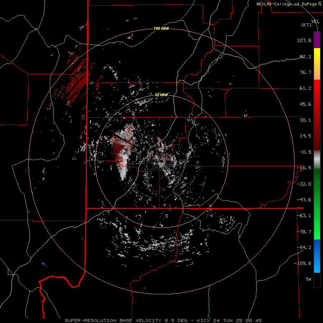Click the 61.2 velocity scale value
Viewport: 323px width, 323px height.
(x=305, y=88)
